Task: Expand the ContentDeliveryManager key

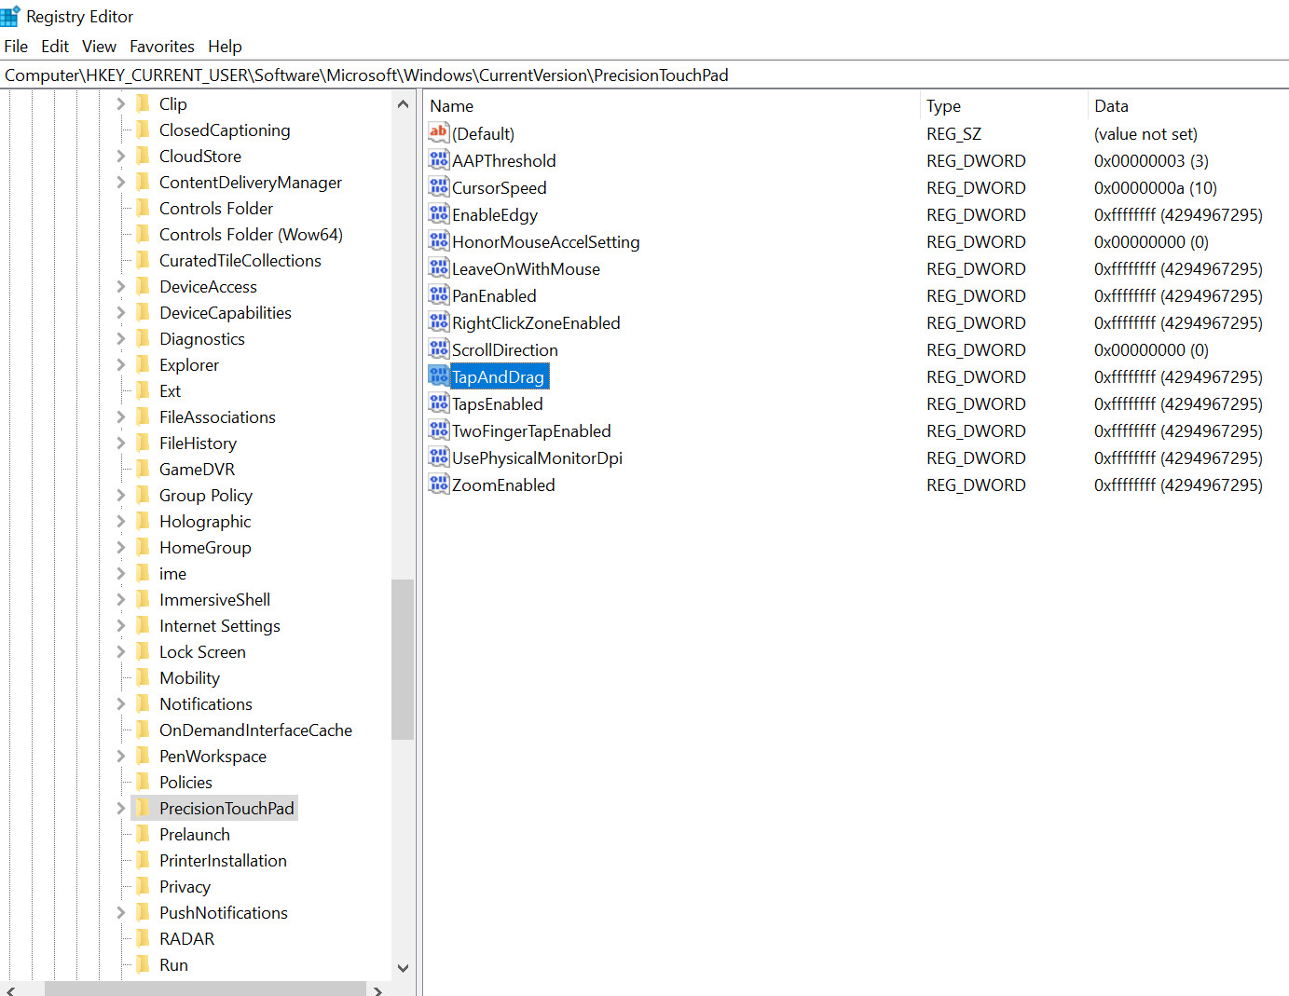Action: (120, 182)
